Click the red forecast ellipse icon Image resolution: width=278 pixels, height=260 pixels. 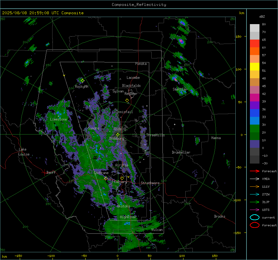[x=255, y=225]
